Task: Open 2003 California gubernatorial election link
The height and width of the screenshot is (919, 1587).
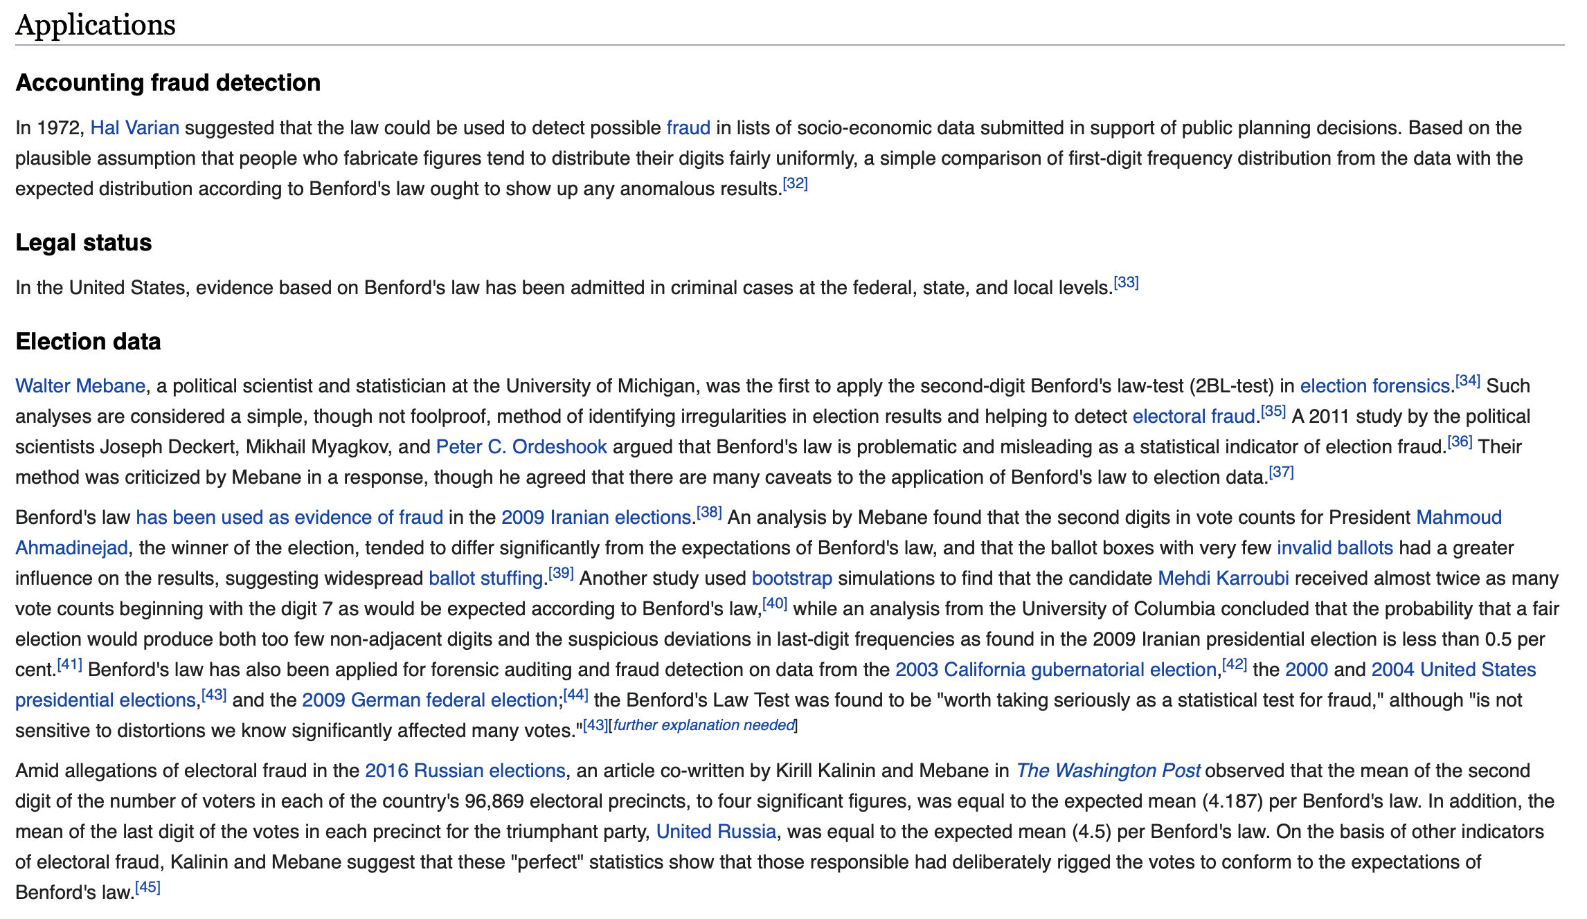Action: point(1056,670)
